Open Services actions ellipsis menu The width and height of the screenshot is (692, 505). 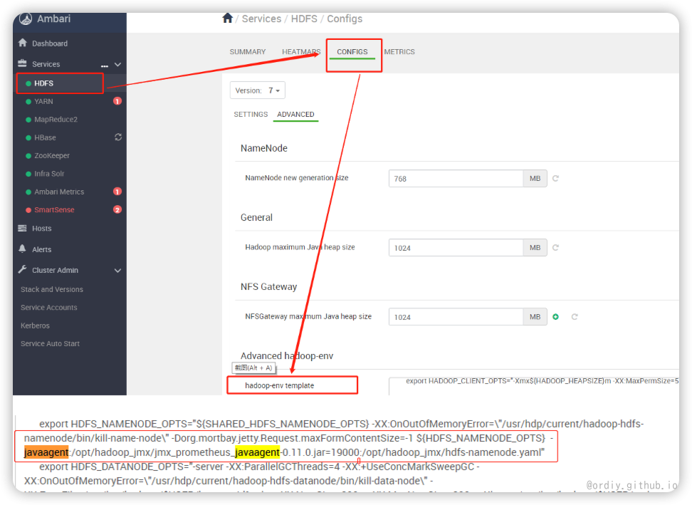coord(105,66)
